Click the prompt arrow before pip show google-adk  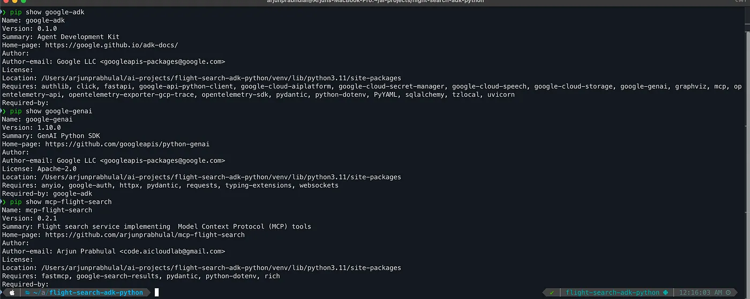(x=3, y=12)
